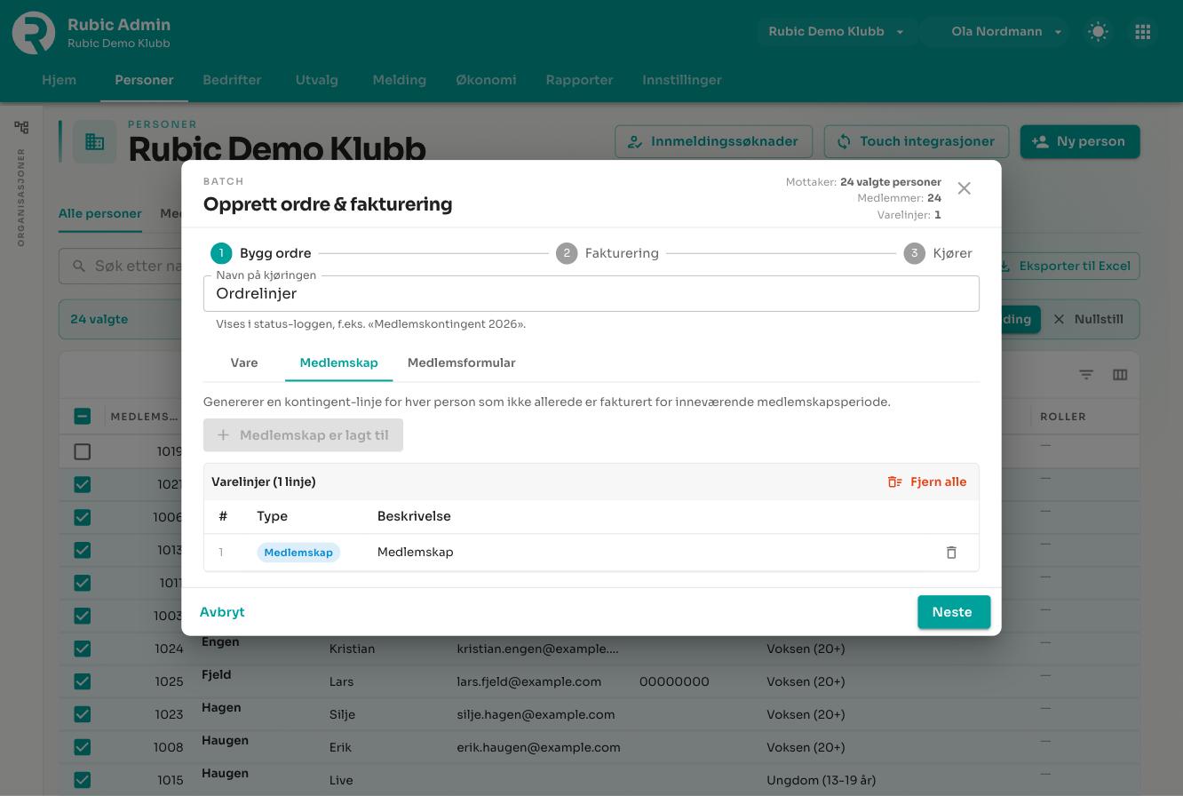The height and width of the screenshot is (796, 1183).
Task: Click Avbryt to cancel the dialog
Action: [222, 612]
